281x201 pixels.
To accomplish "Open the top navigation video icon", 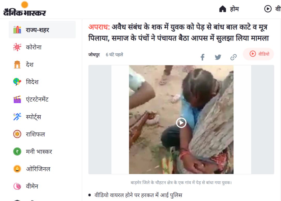I will pos(268,9).
